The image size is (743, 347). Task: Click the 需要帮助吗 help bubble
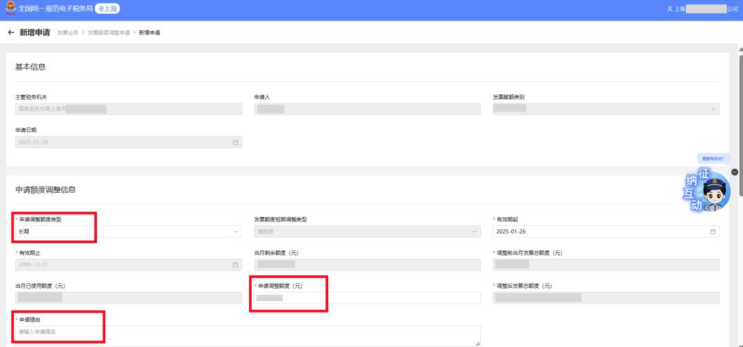point(711,158)
